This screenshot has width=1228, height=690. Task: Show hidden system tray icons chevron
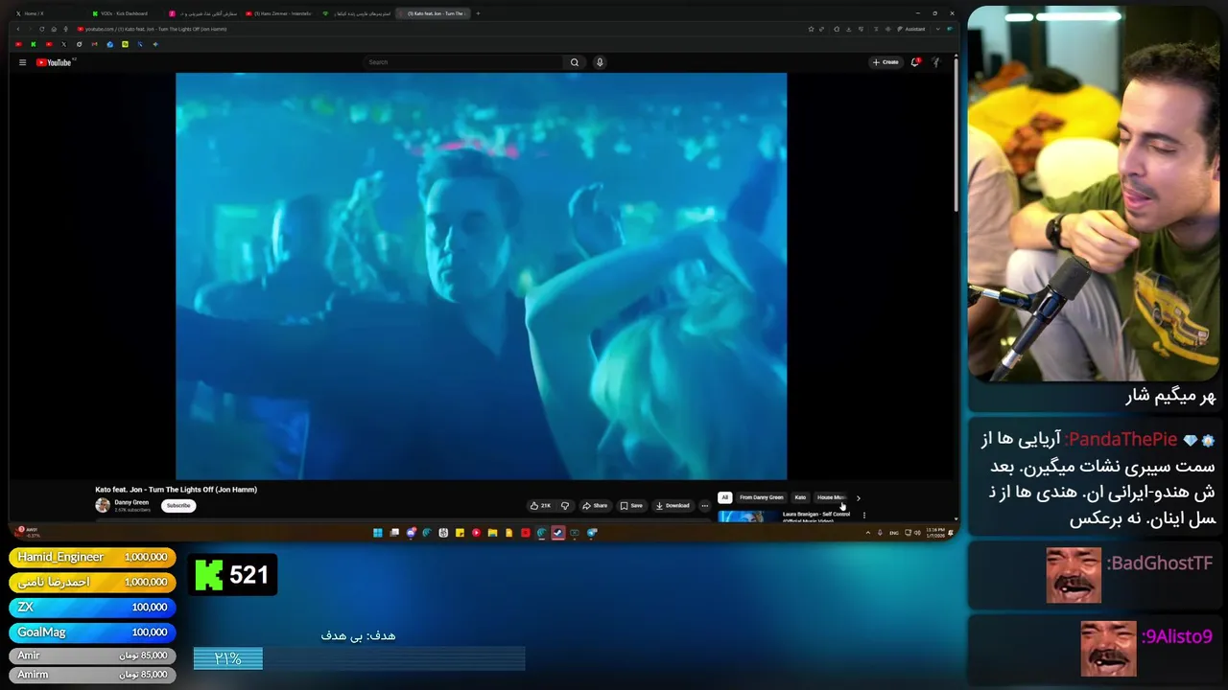[868, 533]
